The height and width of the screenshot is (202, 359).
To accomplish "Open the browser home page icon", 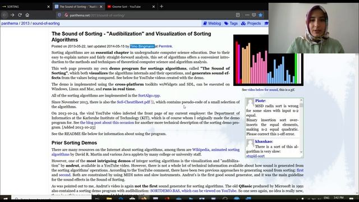I will [27, 15].
